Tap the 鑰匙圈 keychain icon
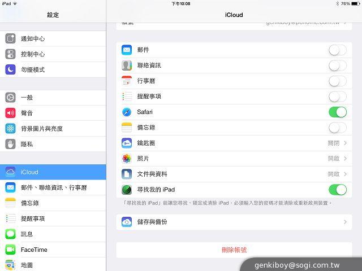This screenshot has width=362, height=271. point(127,143)
